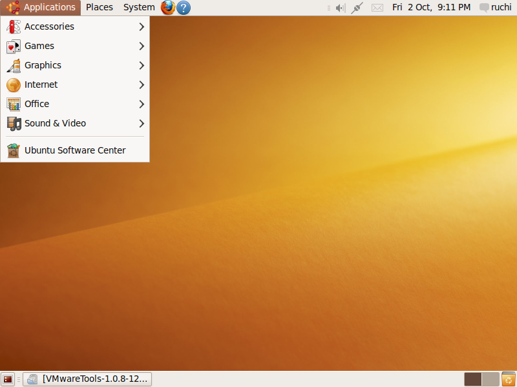Click the Internet globe icon

(14, 85)
